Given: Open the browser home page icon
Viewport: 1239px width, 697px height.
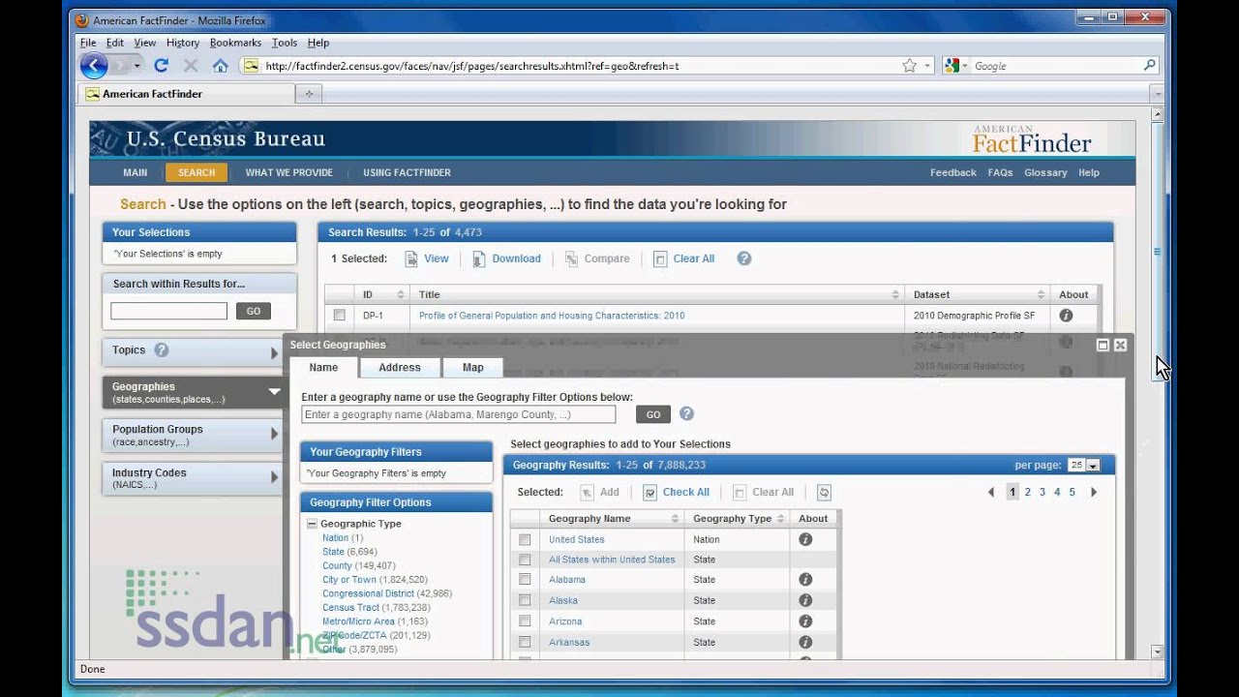Looking at the screenshot, I should pos(221,66).
